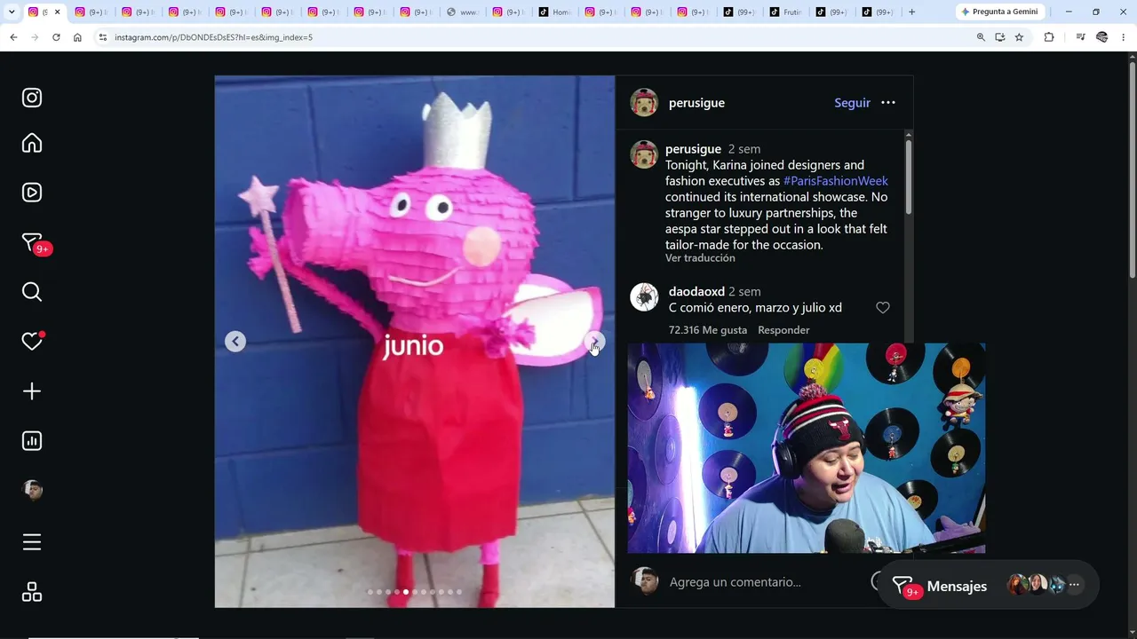Open post options three-dot menu
1137x639 pixels.
pos(888,103)
